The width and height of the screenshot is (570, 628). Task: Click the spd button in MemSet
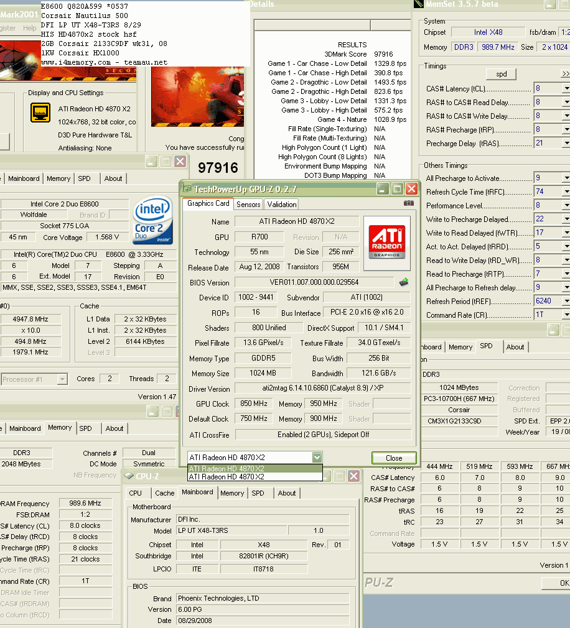tap(501, 74)
